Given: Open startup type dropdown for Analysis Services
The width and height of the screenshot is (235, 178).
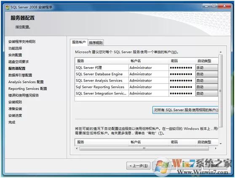Looking at the screenshot, I should 206,81.
